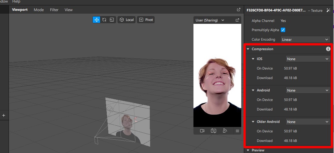Select the scale tool
The image size is (334, 153).
tap(112, 20)
